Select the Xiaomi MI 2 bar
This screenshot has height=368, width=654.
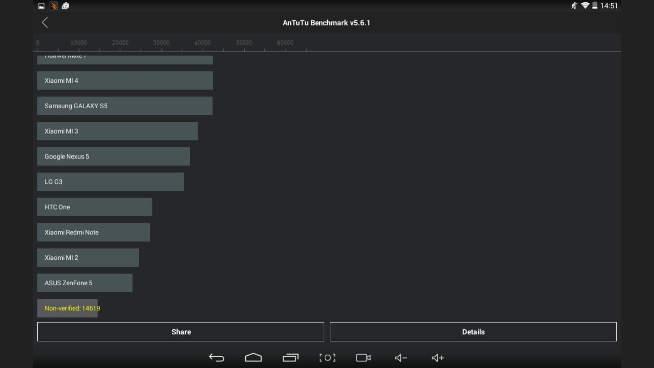click(x=88, y=258)
